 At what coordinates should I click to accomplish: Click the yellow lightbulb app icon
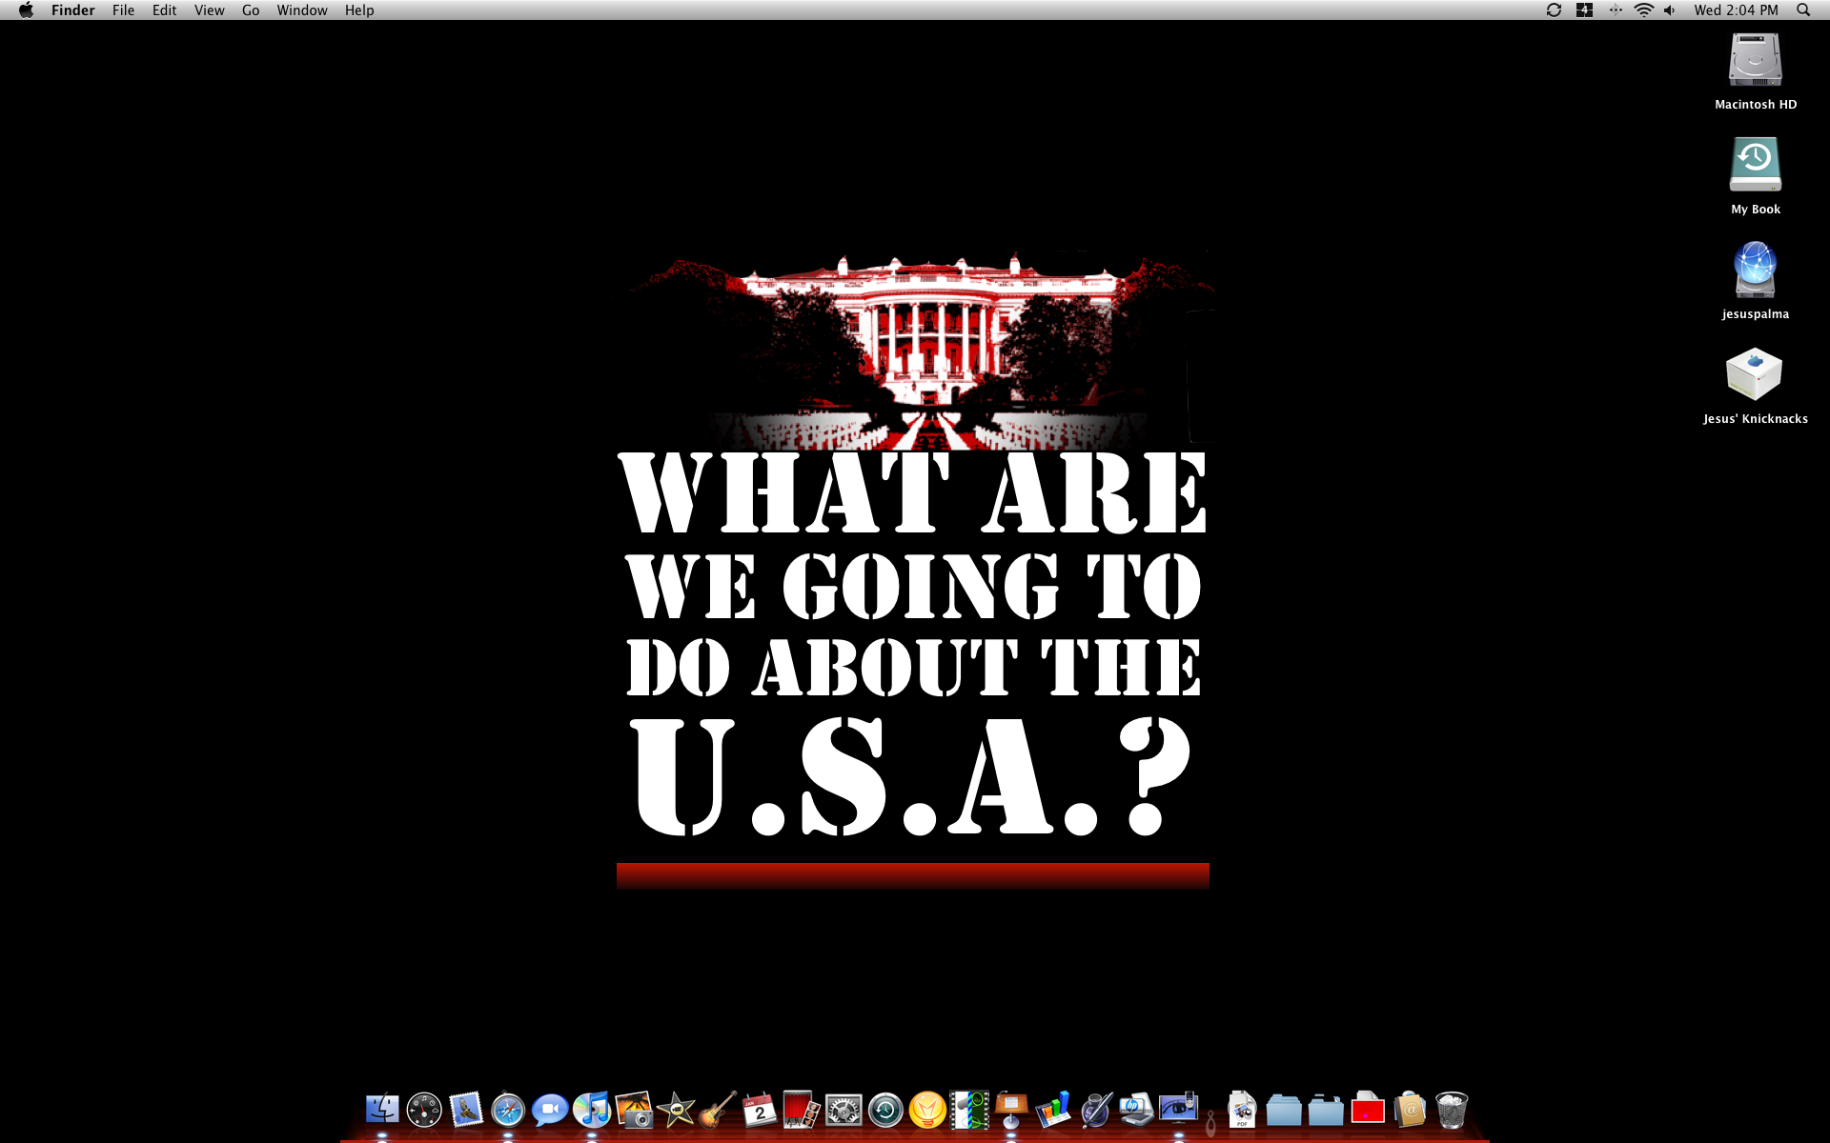click(x=927, y=1110)
